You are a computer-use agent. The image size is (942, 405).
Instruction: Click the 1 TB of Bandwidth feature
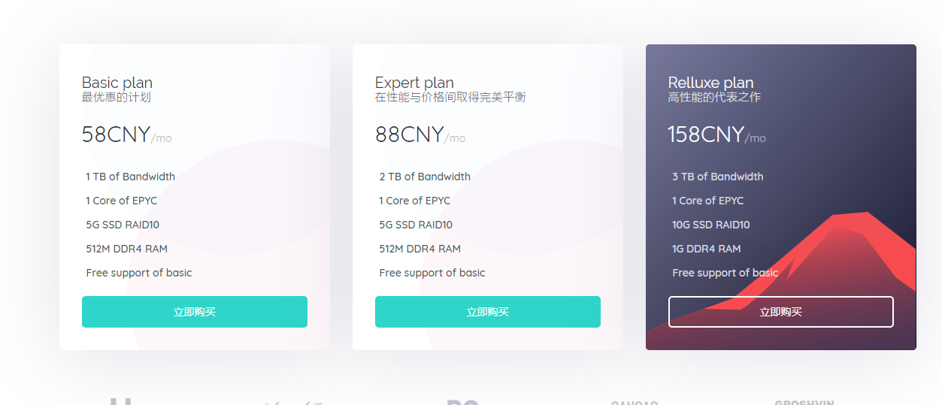pyautogui.click(x=130, y=177)
